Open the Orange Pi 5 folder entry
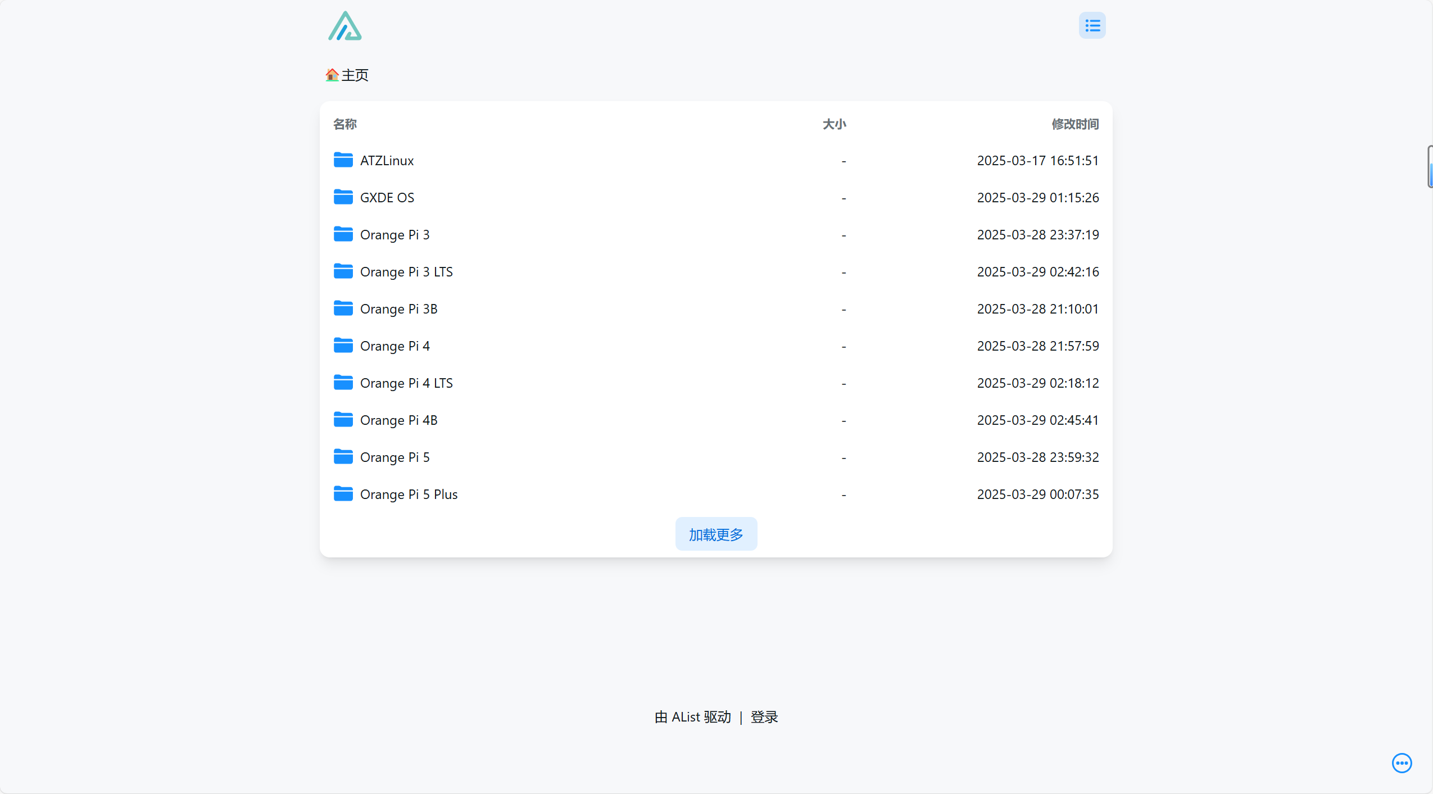Image resolution: width=1433 pixels, height=794 pixels. pyautogui.click(x=394, y=457)
